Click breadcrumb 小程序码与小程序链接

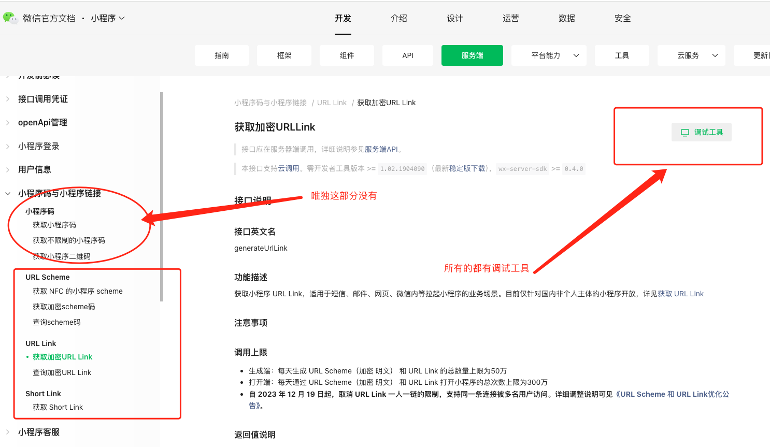[x=270, y=103]
